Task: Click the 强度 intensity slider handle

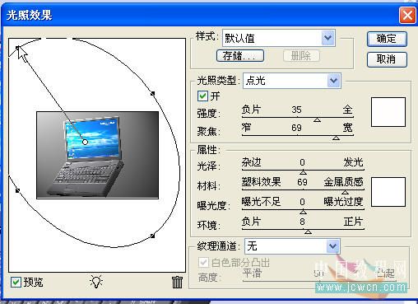Action: [x=317, y=119]
